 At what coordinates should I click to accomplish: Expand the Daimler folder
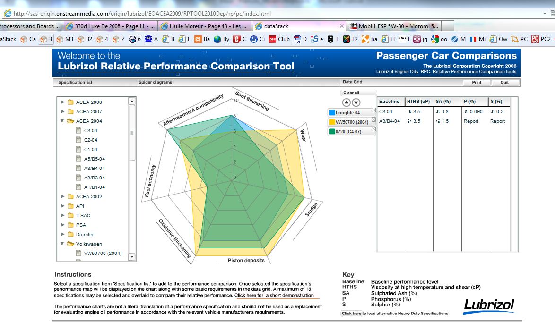(63, 234)
